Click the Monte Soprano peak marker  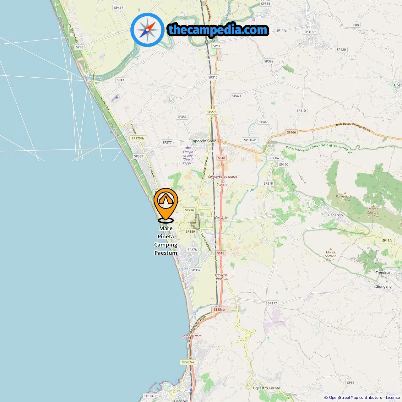(x=373, y=205)
